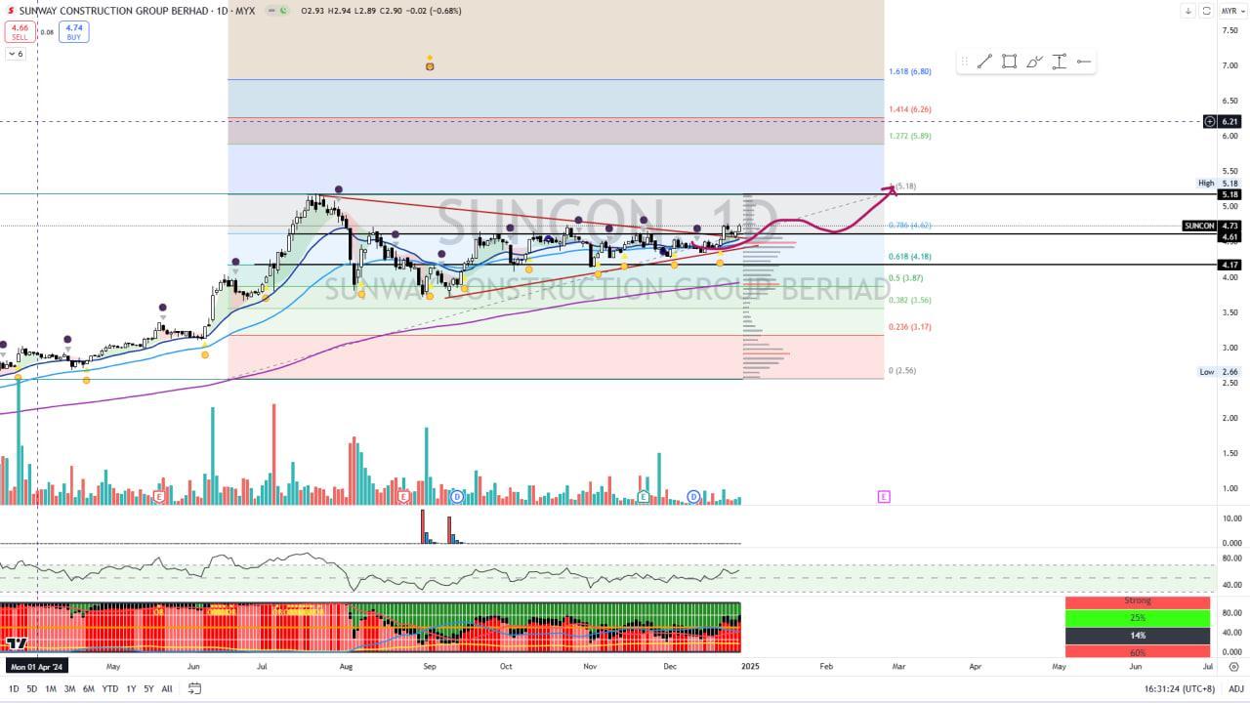Switch to 5Y time range

pos(148,688)
